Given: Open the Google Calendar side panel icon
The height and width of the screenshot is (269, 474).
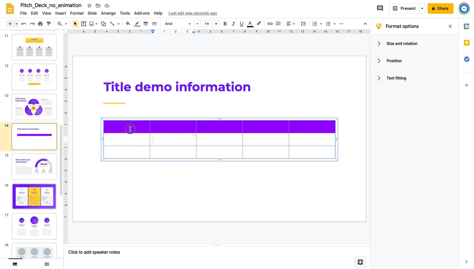Looking at the screenshot, I should click(466, 27).
